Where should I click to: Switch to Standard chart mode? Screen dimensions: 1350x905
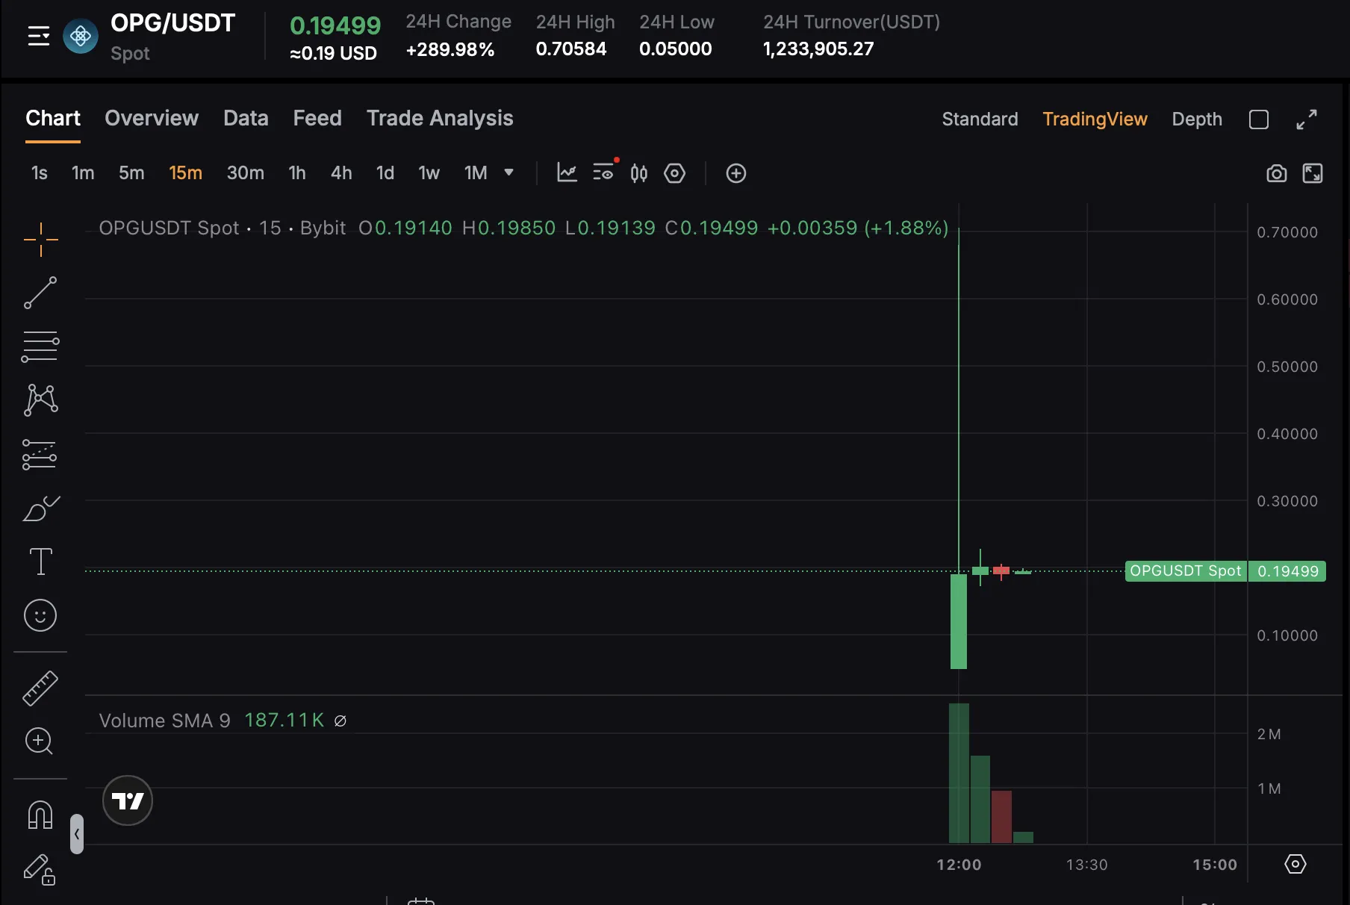980,119
